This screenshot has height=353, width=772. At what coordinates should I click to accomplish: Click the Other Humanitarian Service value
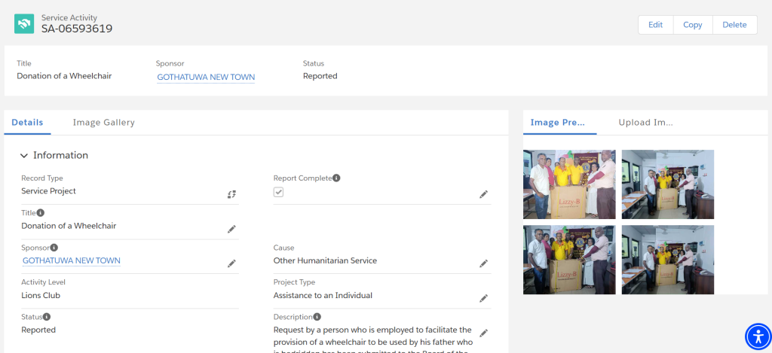point(325,260)
